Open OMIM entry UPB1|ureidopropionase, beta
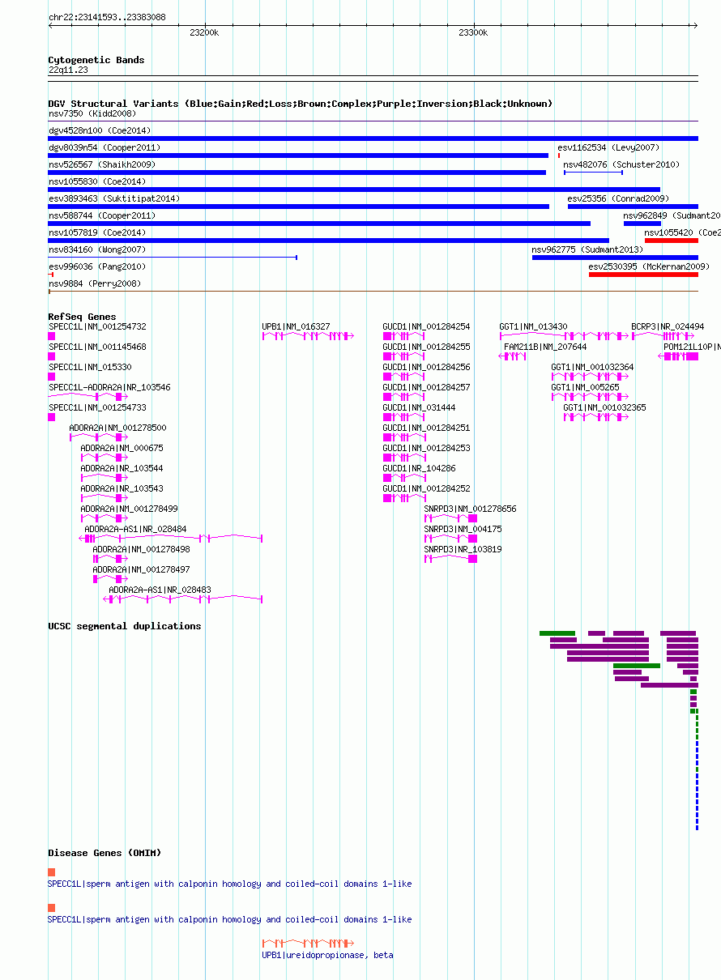This screenshot has height=980, width=721. [327, 956]
